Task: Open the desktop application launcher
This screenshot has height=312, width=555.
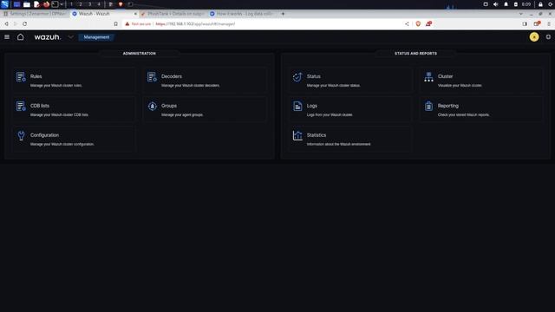Action: (4, 4)
